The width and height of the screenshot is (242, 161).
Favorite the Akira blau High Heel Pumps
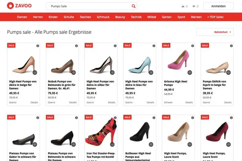click(x=151, y=72)
